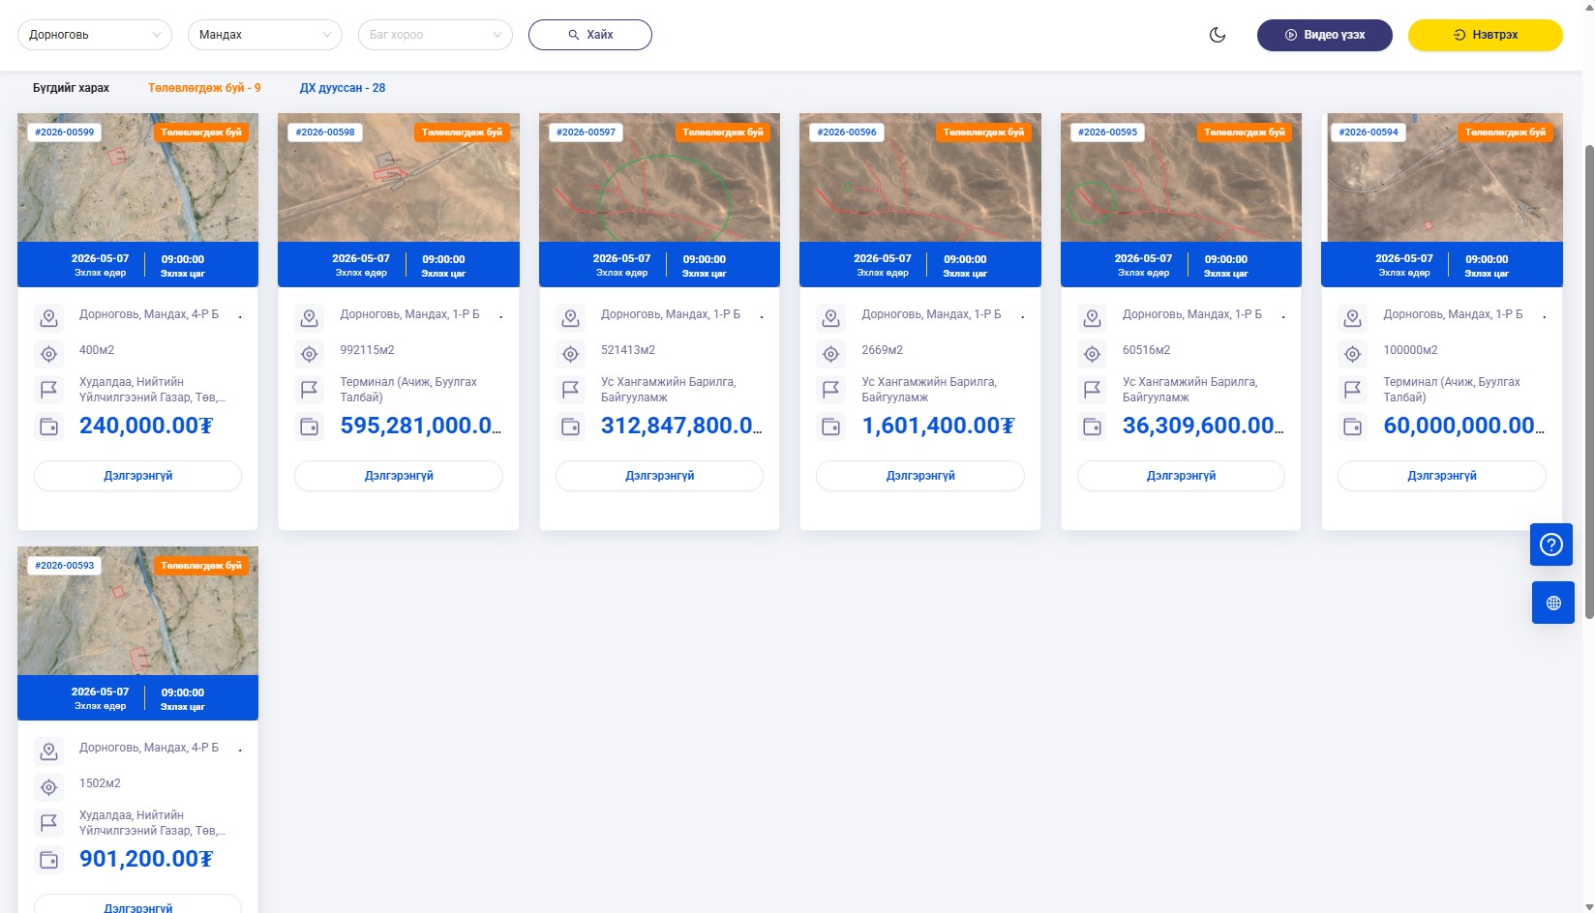Image resolution: width=1595 pixels, height=913 pixels.
Task: Click wallet price icon on listing #2026-00593
Action: [48, 860]
